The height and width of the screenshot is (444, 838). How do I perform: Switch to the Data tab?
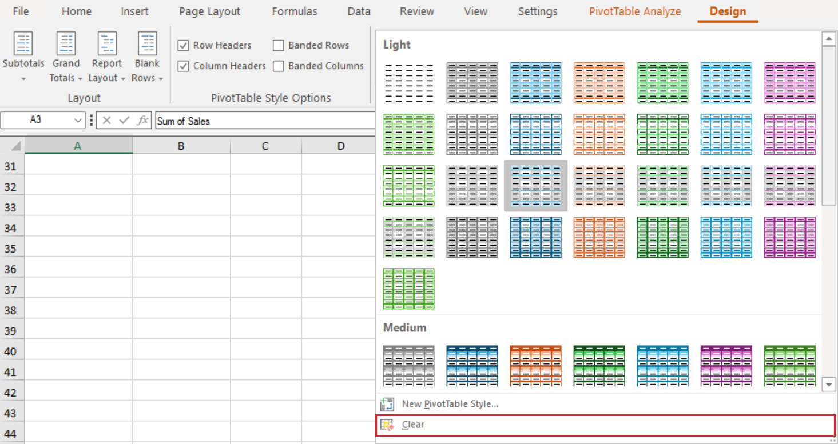tap(359, 11)
